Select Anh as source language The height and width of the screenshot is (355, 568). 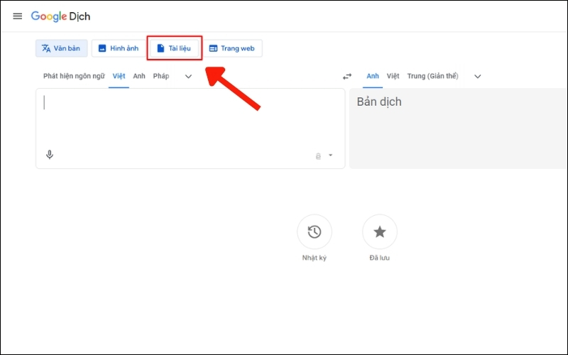139,76
